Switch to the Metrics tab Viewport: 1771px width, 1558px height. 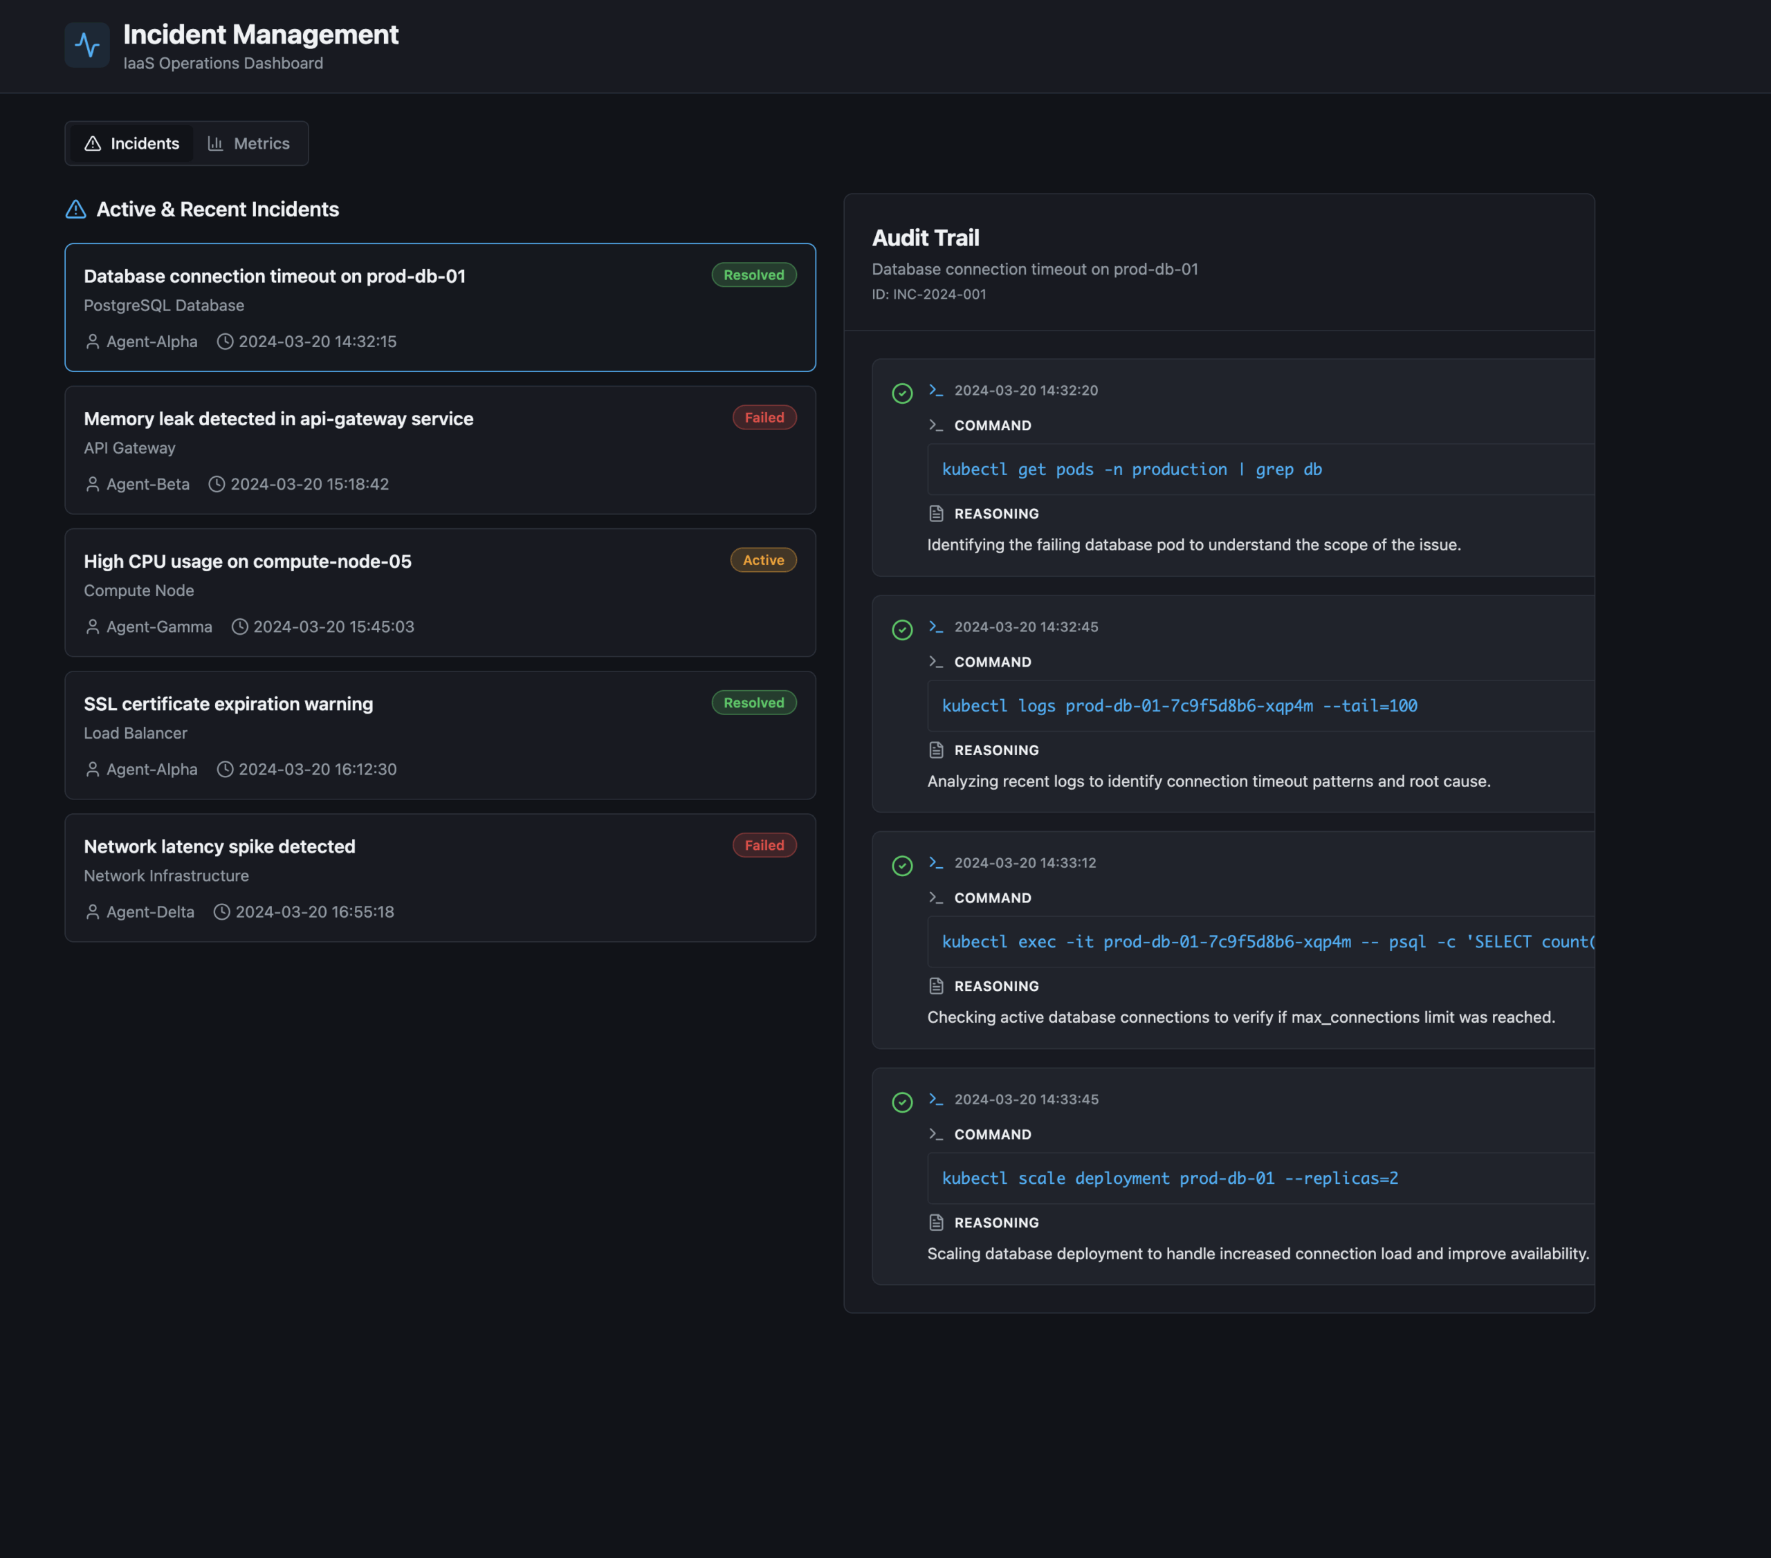pos(248,144)
